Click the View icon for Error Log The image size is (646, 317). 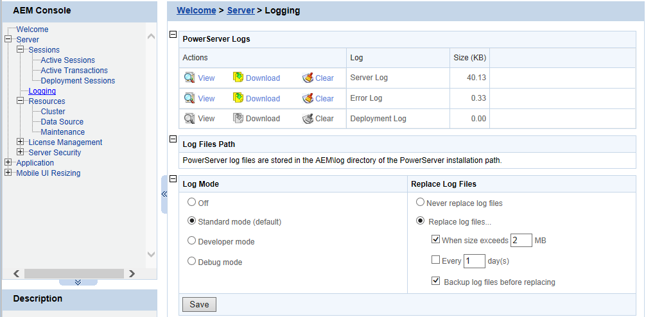(x=189, y=98)
